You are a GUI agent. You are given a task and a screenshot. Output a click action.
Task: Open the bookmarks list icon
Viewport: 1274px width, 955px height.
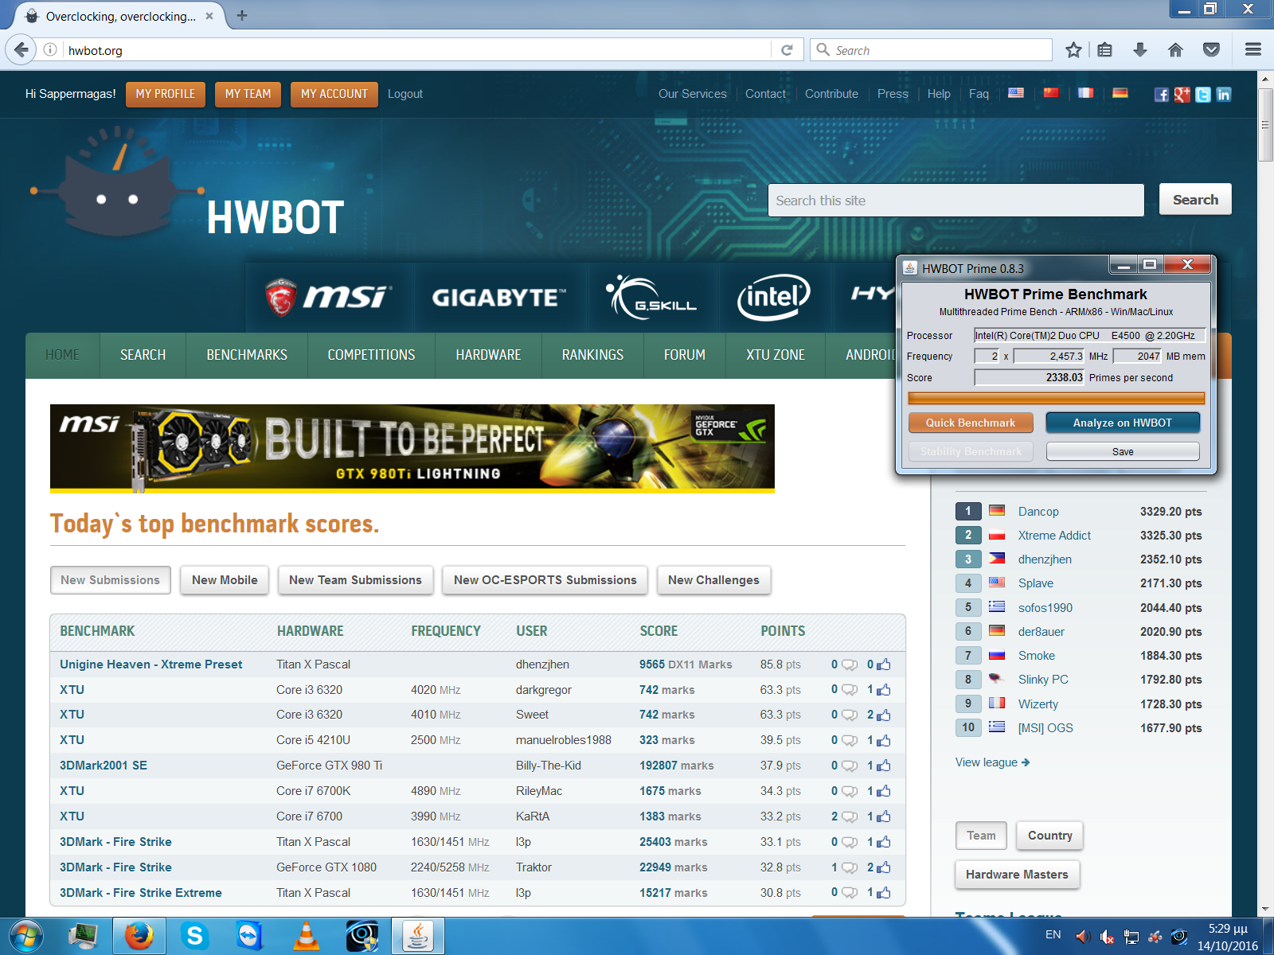pyautogui.click(x=1105, y=50)
